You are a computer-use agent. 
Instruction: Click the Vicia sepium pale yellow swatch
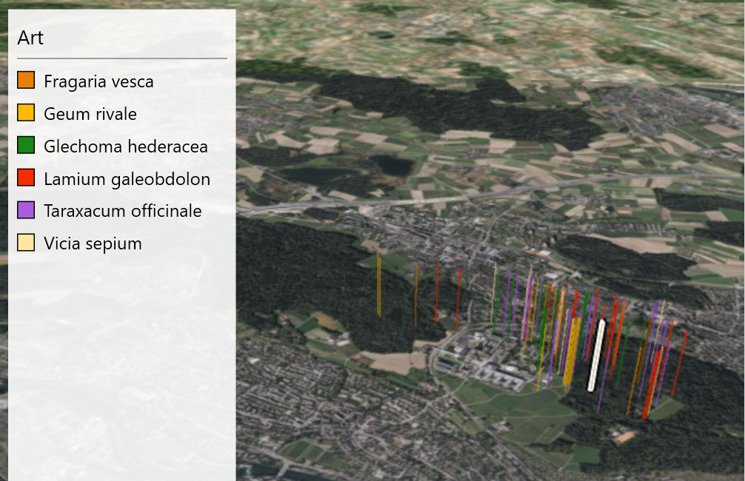click(x=26, y=242)
